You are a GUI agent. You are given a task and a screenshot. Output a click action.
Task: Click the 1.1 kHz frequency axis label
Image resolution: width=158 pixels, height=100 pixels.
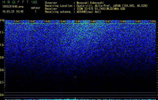(2, 32)
